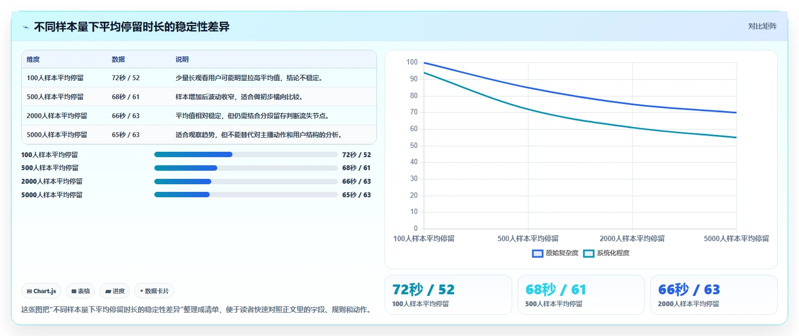The height and width of the screenshot is (336, 799).
Task: Click table value 68秒 / 61
Action: [x=125, y=97]
